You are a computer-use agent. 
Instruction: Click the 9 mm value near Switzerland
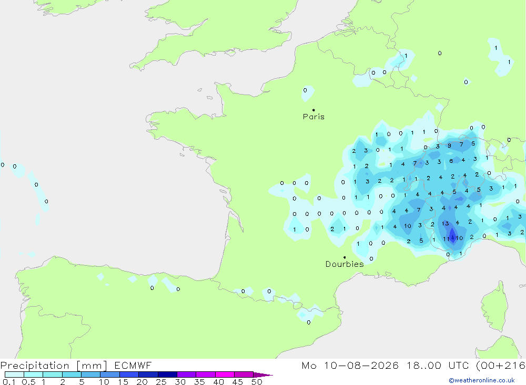[450, 145]
